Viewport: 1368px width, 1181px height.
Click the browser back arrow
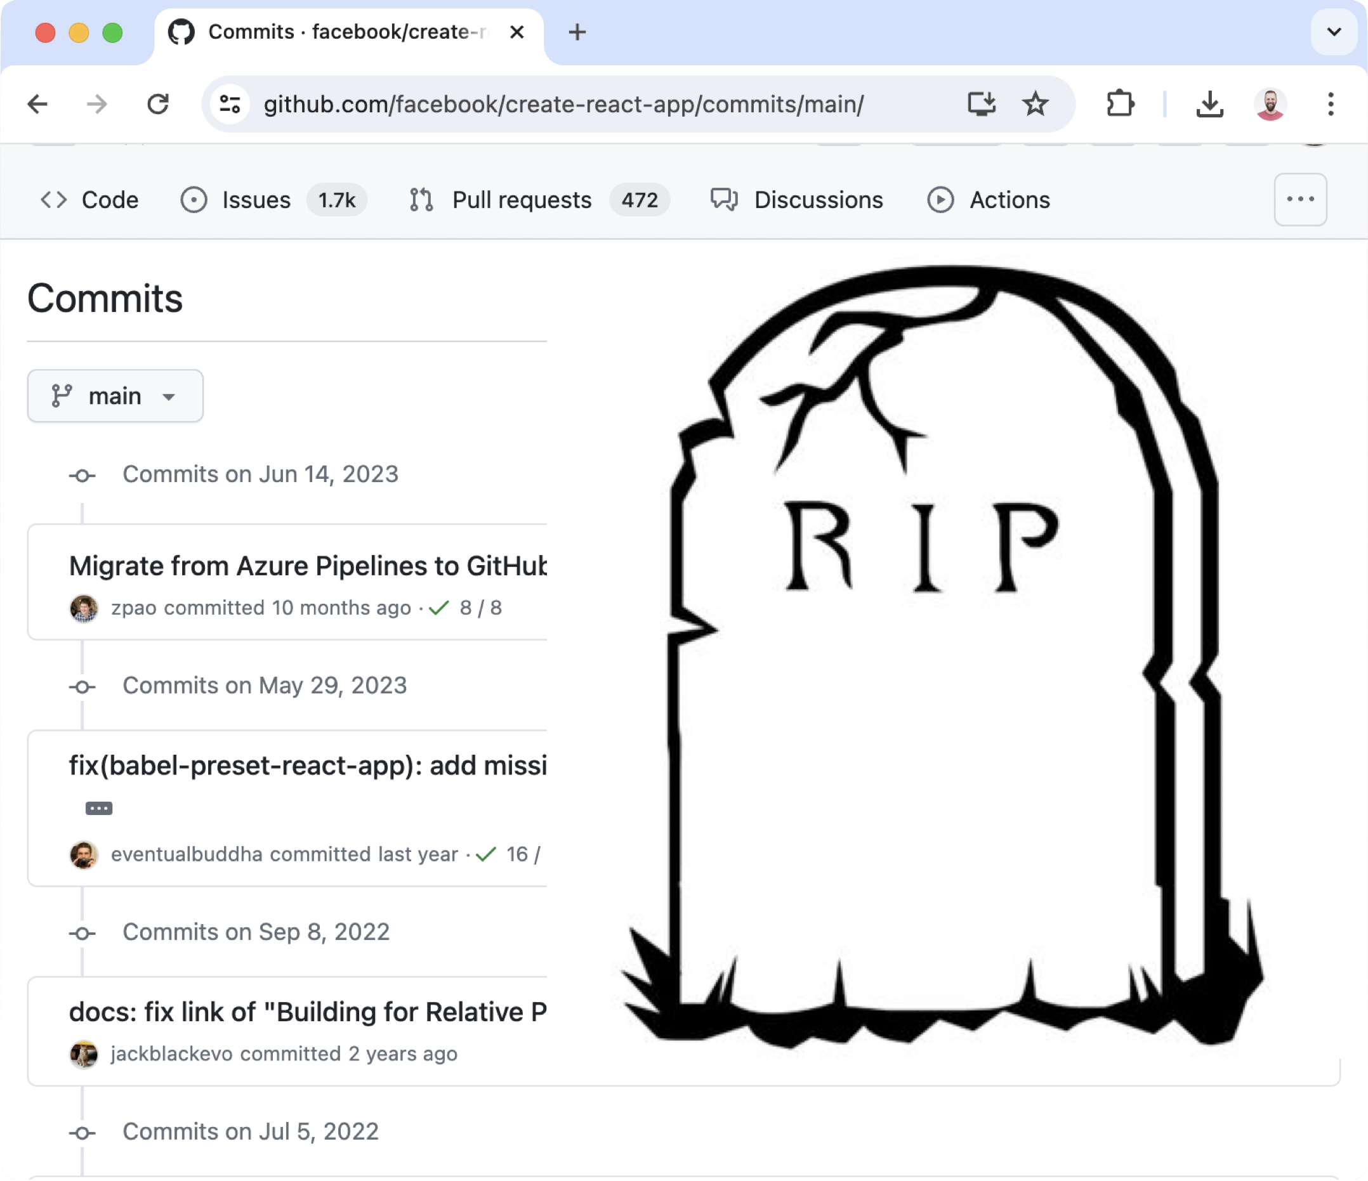(x=37, y=104)
